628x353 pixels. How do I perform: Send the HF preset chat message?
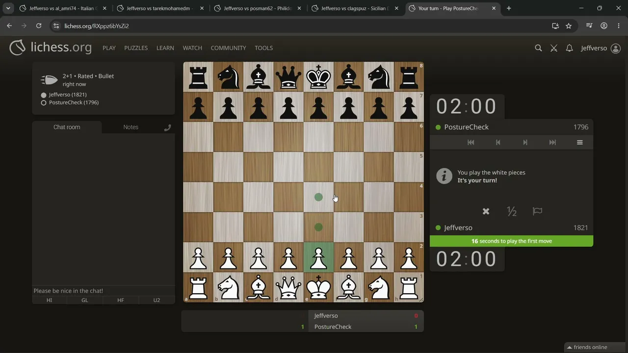(x=121, y=300)
